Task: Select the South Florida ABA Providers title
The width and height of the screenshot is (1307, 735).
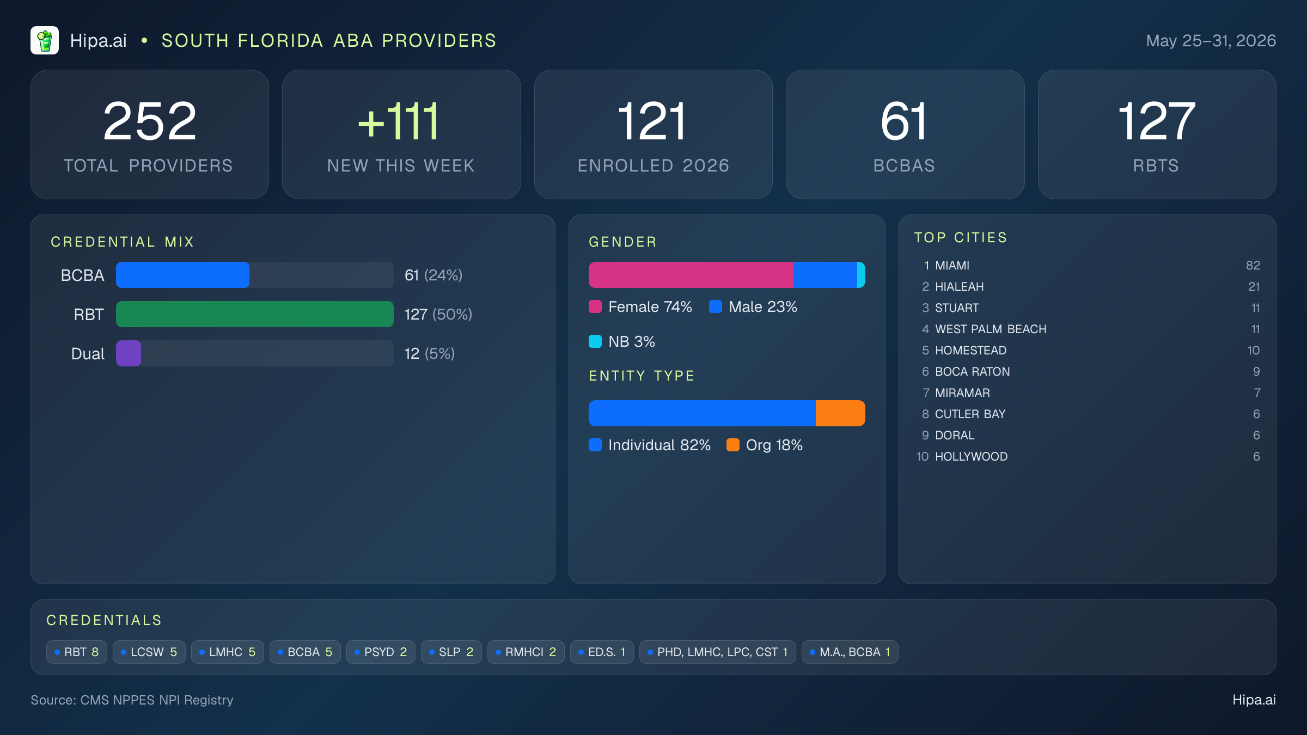Action: coord(329,41)
